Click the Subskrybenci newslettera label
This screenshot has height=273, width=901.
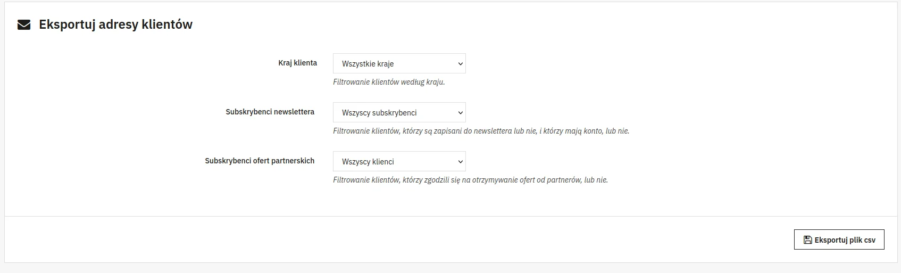pyautogui.click(x=270, y=112)
